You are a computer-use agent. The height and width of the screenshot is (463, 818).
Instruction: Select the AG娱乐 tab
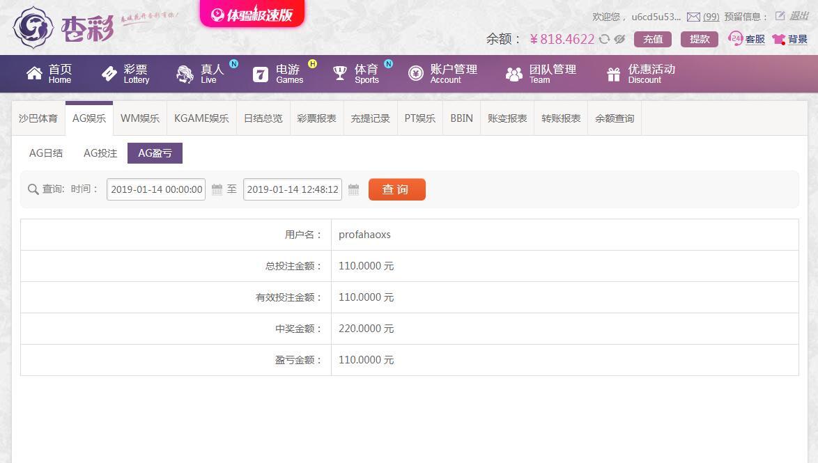point(89,118)
